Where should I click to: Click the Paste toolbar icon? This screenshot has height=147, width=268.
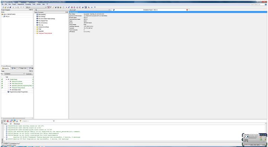[18, 7]
